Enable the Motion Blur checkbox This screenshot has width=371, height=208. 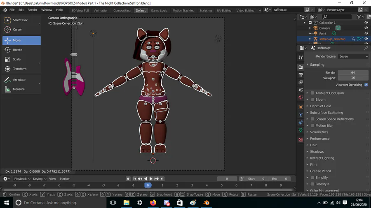(x=312, y=125)
